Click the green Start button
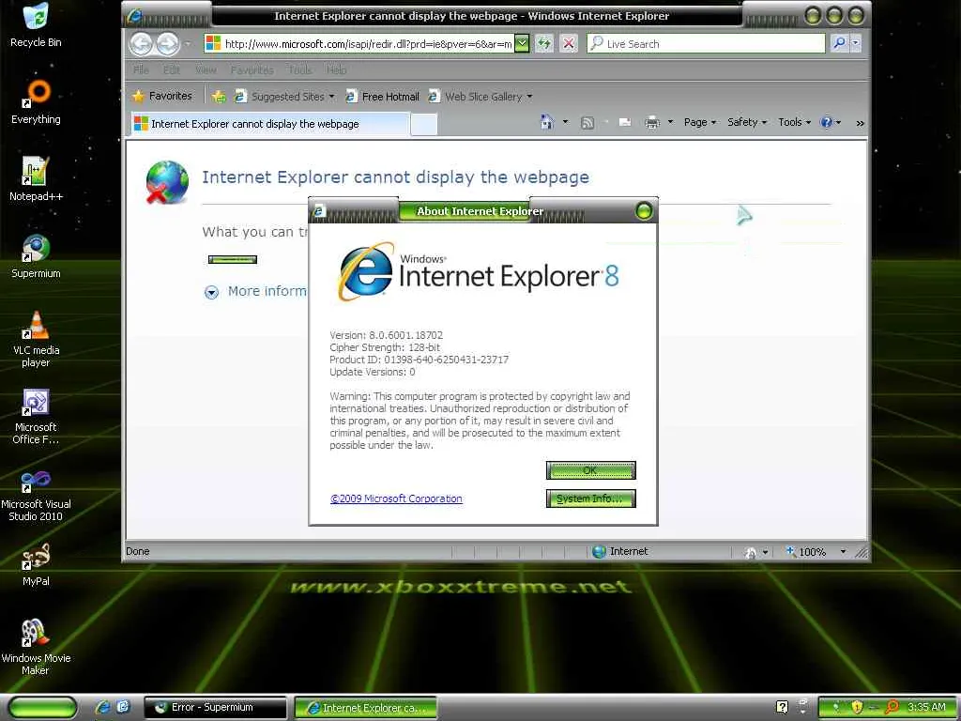Viewport: 961px width, 721px height. (x=42, y=708)
